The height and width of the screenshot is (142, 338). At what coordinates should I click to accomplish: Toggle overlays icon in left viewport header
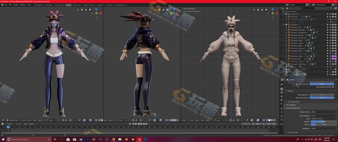tap(84, 120)
